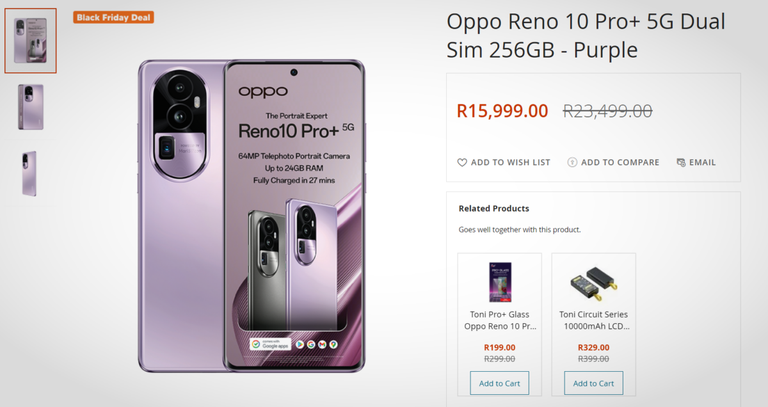Open the main Oppo Reno10 Pro+ product image
This screenshot has height=407, width=768.
tap(252, 216)
